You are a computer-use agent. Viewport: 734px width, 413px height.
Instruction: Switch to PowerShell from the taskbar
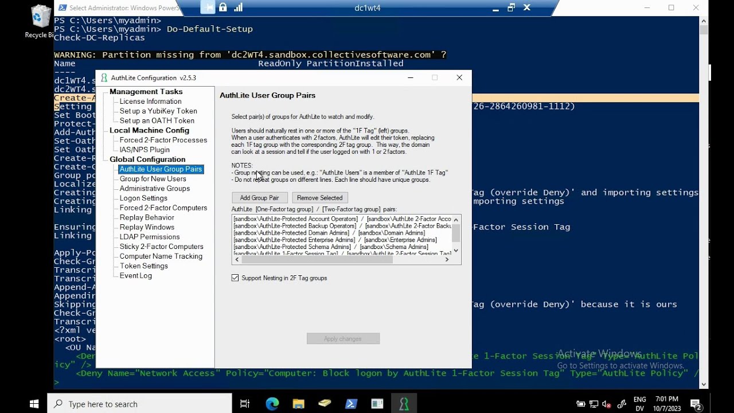tap(351, 404)
